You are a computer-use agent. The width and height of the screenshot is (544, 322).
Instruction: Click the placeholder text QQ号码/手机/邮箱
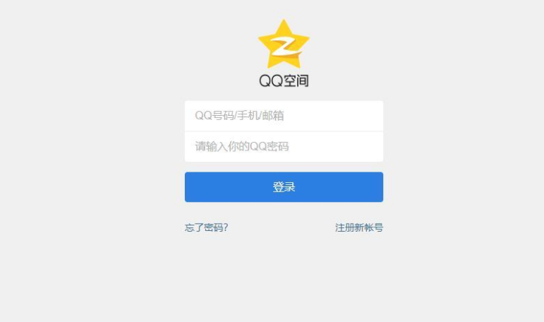click(239, 115)
